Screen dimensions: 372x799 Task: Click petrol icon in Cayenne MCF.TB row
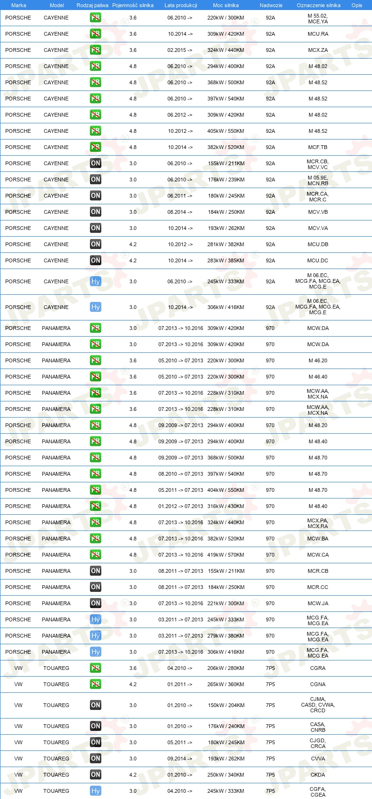click(x=96, y=147)
